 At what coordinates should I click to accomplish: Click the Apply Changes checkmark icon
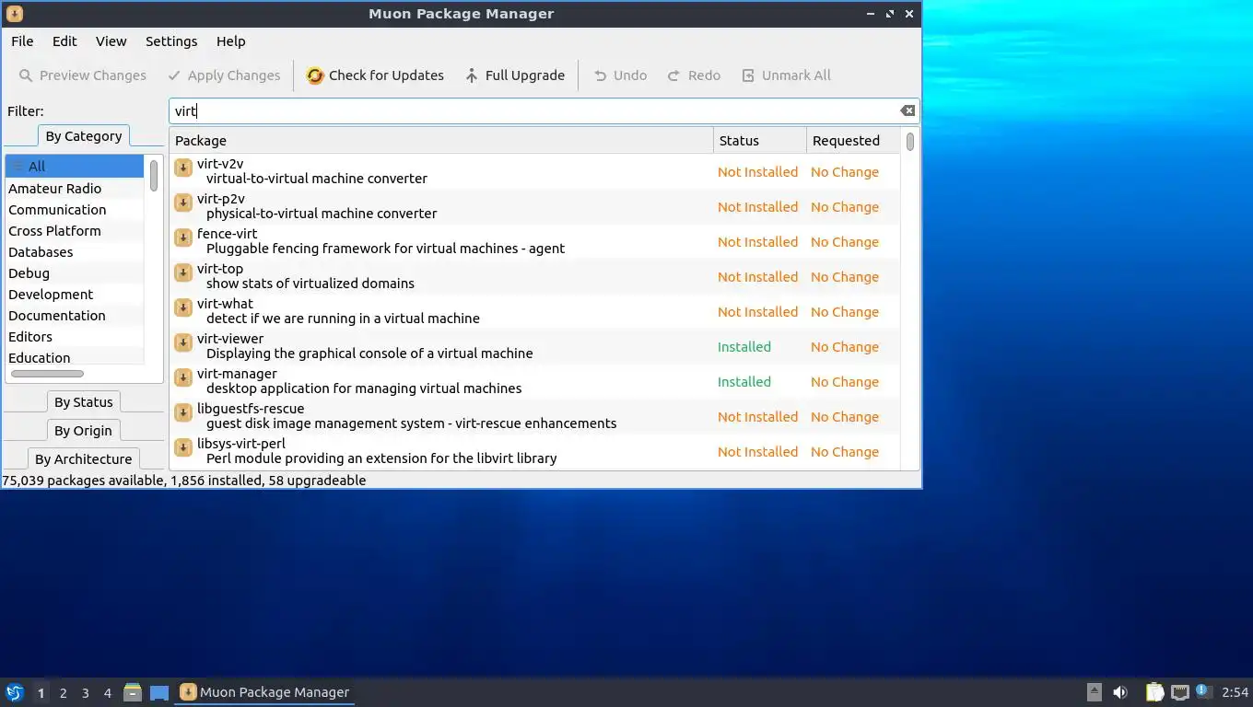tap(174, 75)
